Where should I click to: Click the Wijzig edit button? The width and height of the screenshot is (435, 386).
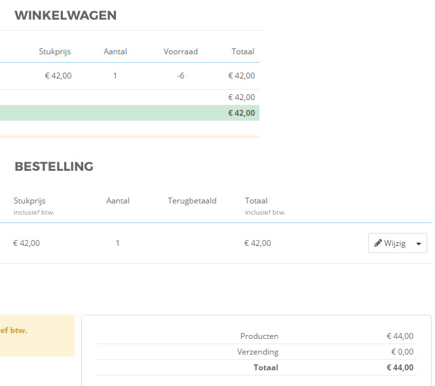click(x=390, y=243)
